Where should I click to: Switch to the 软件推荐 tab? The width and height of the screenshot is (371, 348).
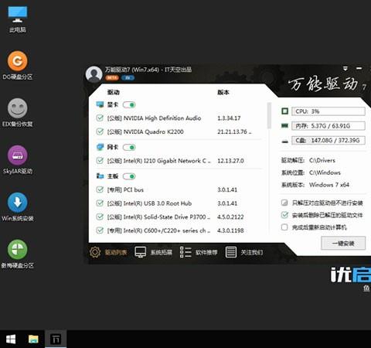(199, 252)
